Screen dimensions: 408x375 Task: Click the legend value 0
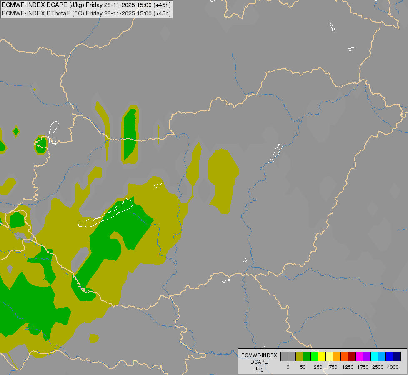(x=288, y=367)
